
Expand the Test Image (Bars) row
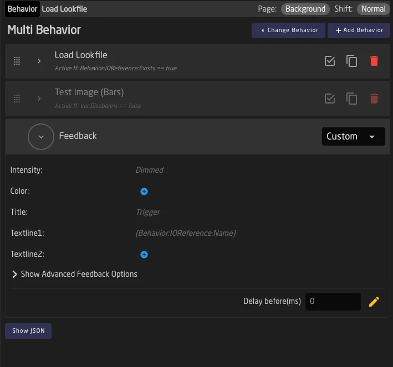coord(39,99)
